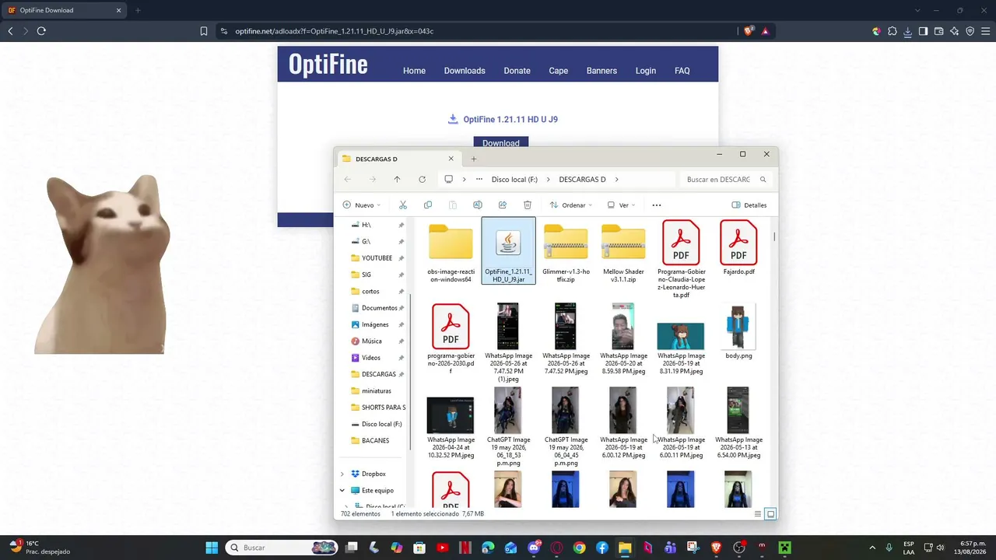
Task: Open the Brave Wallet icon
Action: tap(938, 31)
